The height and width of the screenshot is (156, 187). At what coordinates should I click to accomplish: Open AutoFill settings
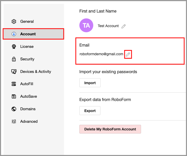coord(27,84)
